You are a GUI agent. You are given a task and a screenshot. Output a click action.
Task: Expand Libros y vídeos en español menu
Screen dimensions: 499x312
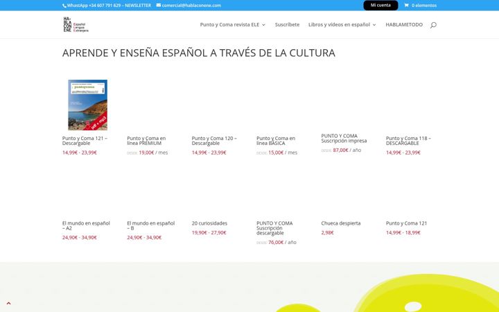click(x=342, y=24)
